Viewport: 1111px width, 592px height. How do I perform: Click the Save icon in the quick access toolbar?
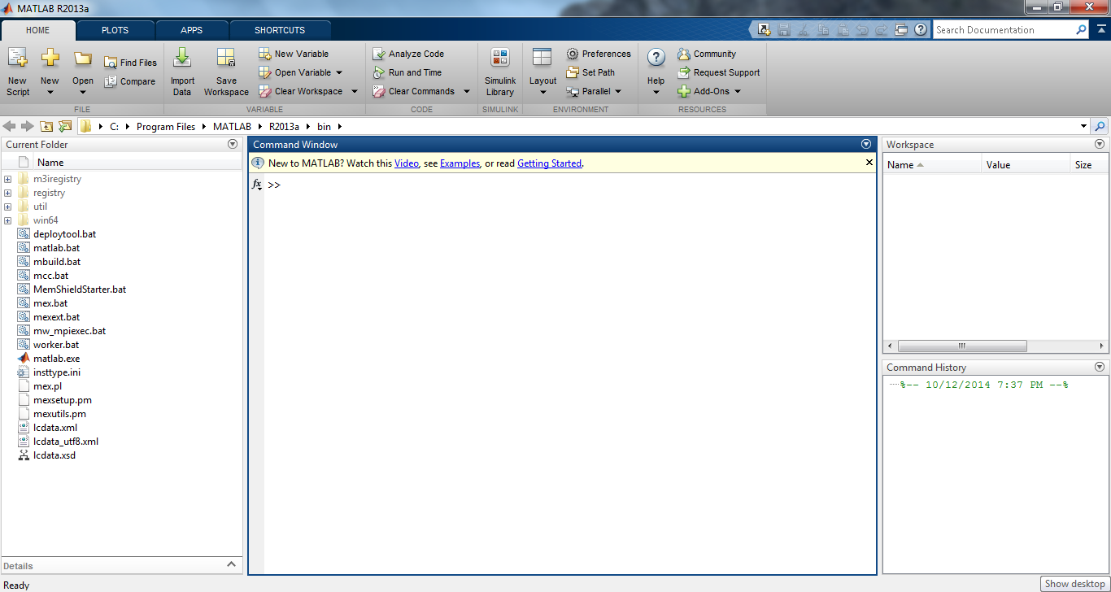[x=784, y=30]
